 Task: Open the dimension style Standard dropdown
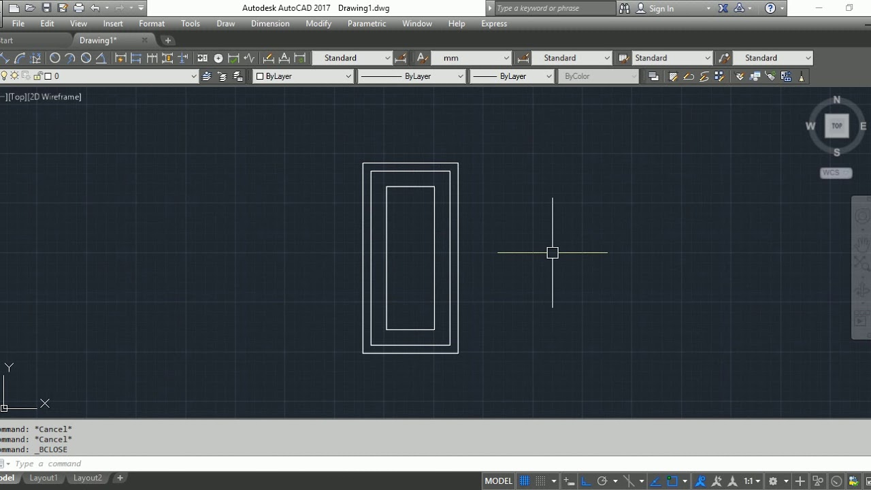click(x=352, y=58)
